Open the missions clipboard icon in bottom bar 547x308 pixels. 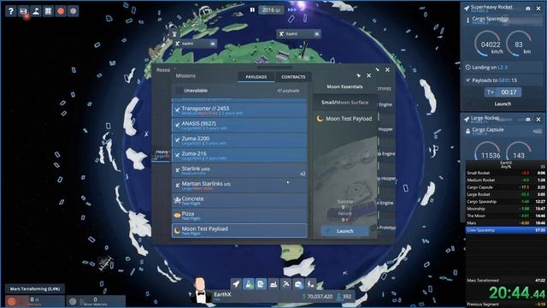261,284
